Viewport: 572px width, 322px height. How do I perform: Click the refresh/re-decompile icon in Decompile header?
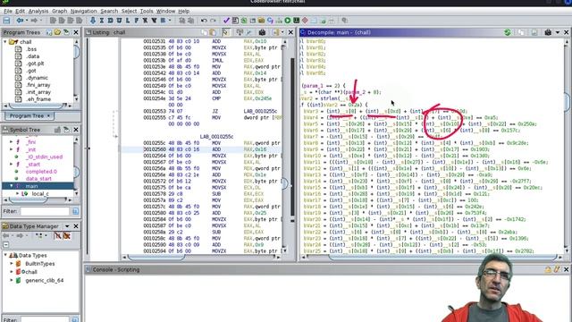click(507, 32)
